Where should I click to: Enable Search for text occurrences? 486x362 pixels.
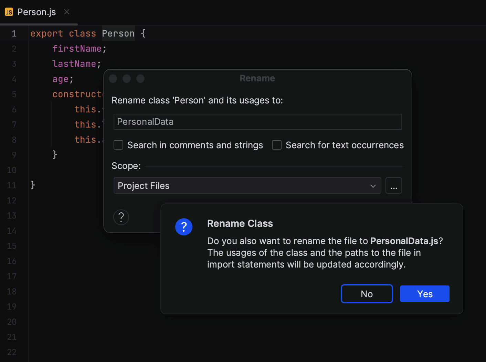point(277,145)
